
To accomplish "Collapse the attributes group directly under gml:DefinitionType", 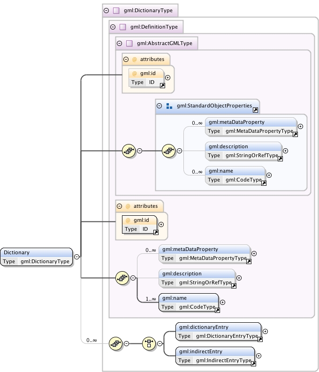I will click(x=120, y=206).
